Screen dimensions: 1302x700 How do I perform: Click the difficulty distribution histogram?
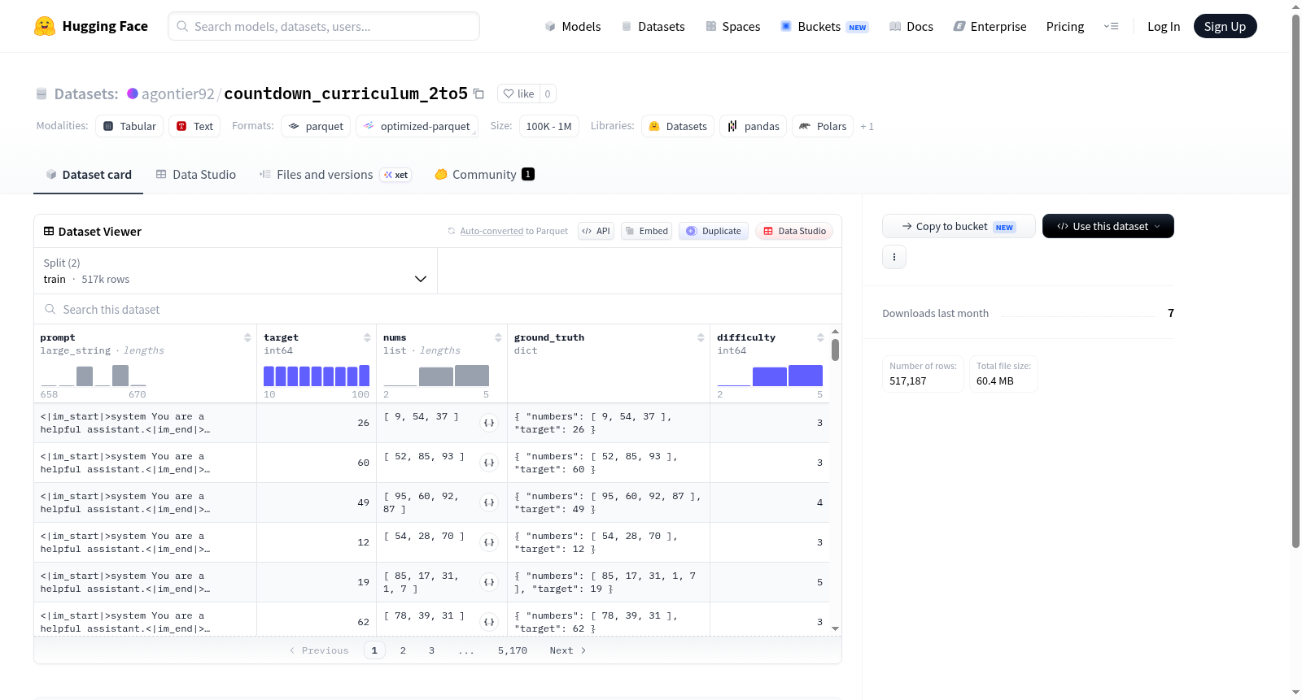770,375
